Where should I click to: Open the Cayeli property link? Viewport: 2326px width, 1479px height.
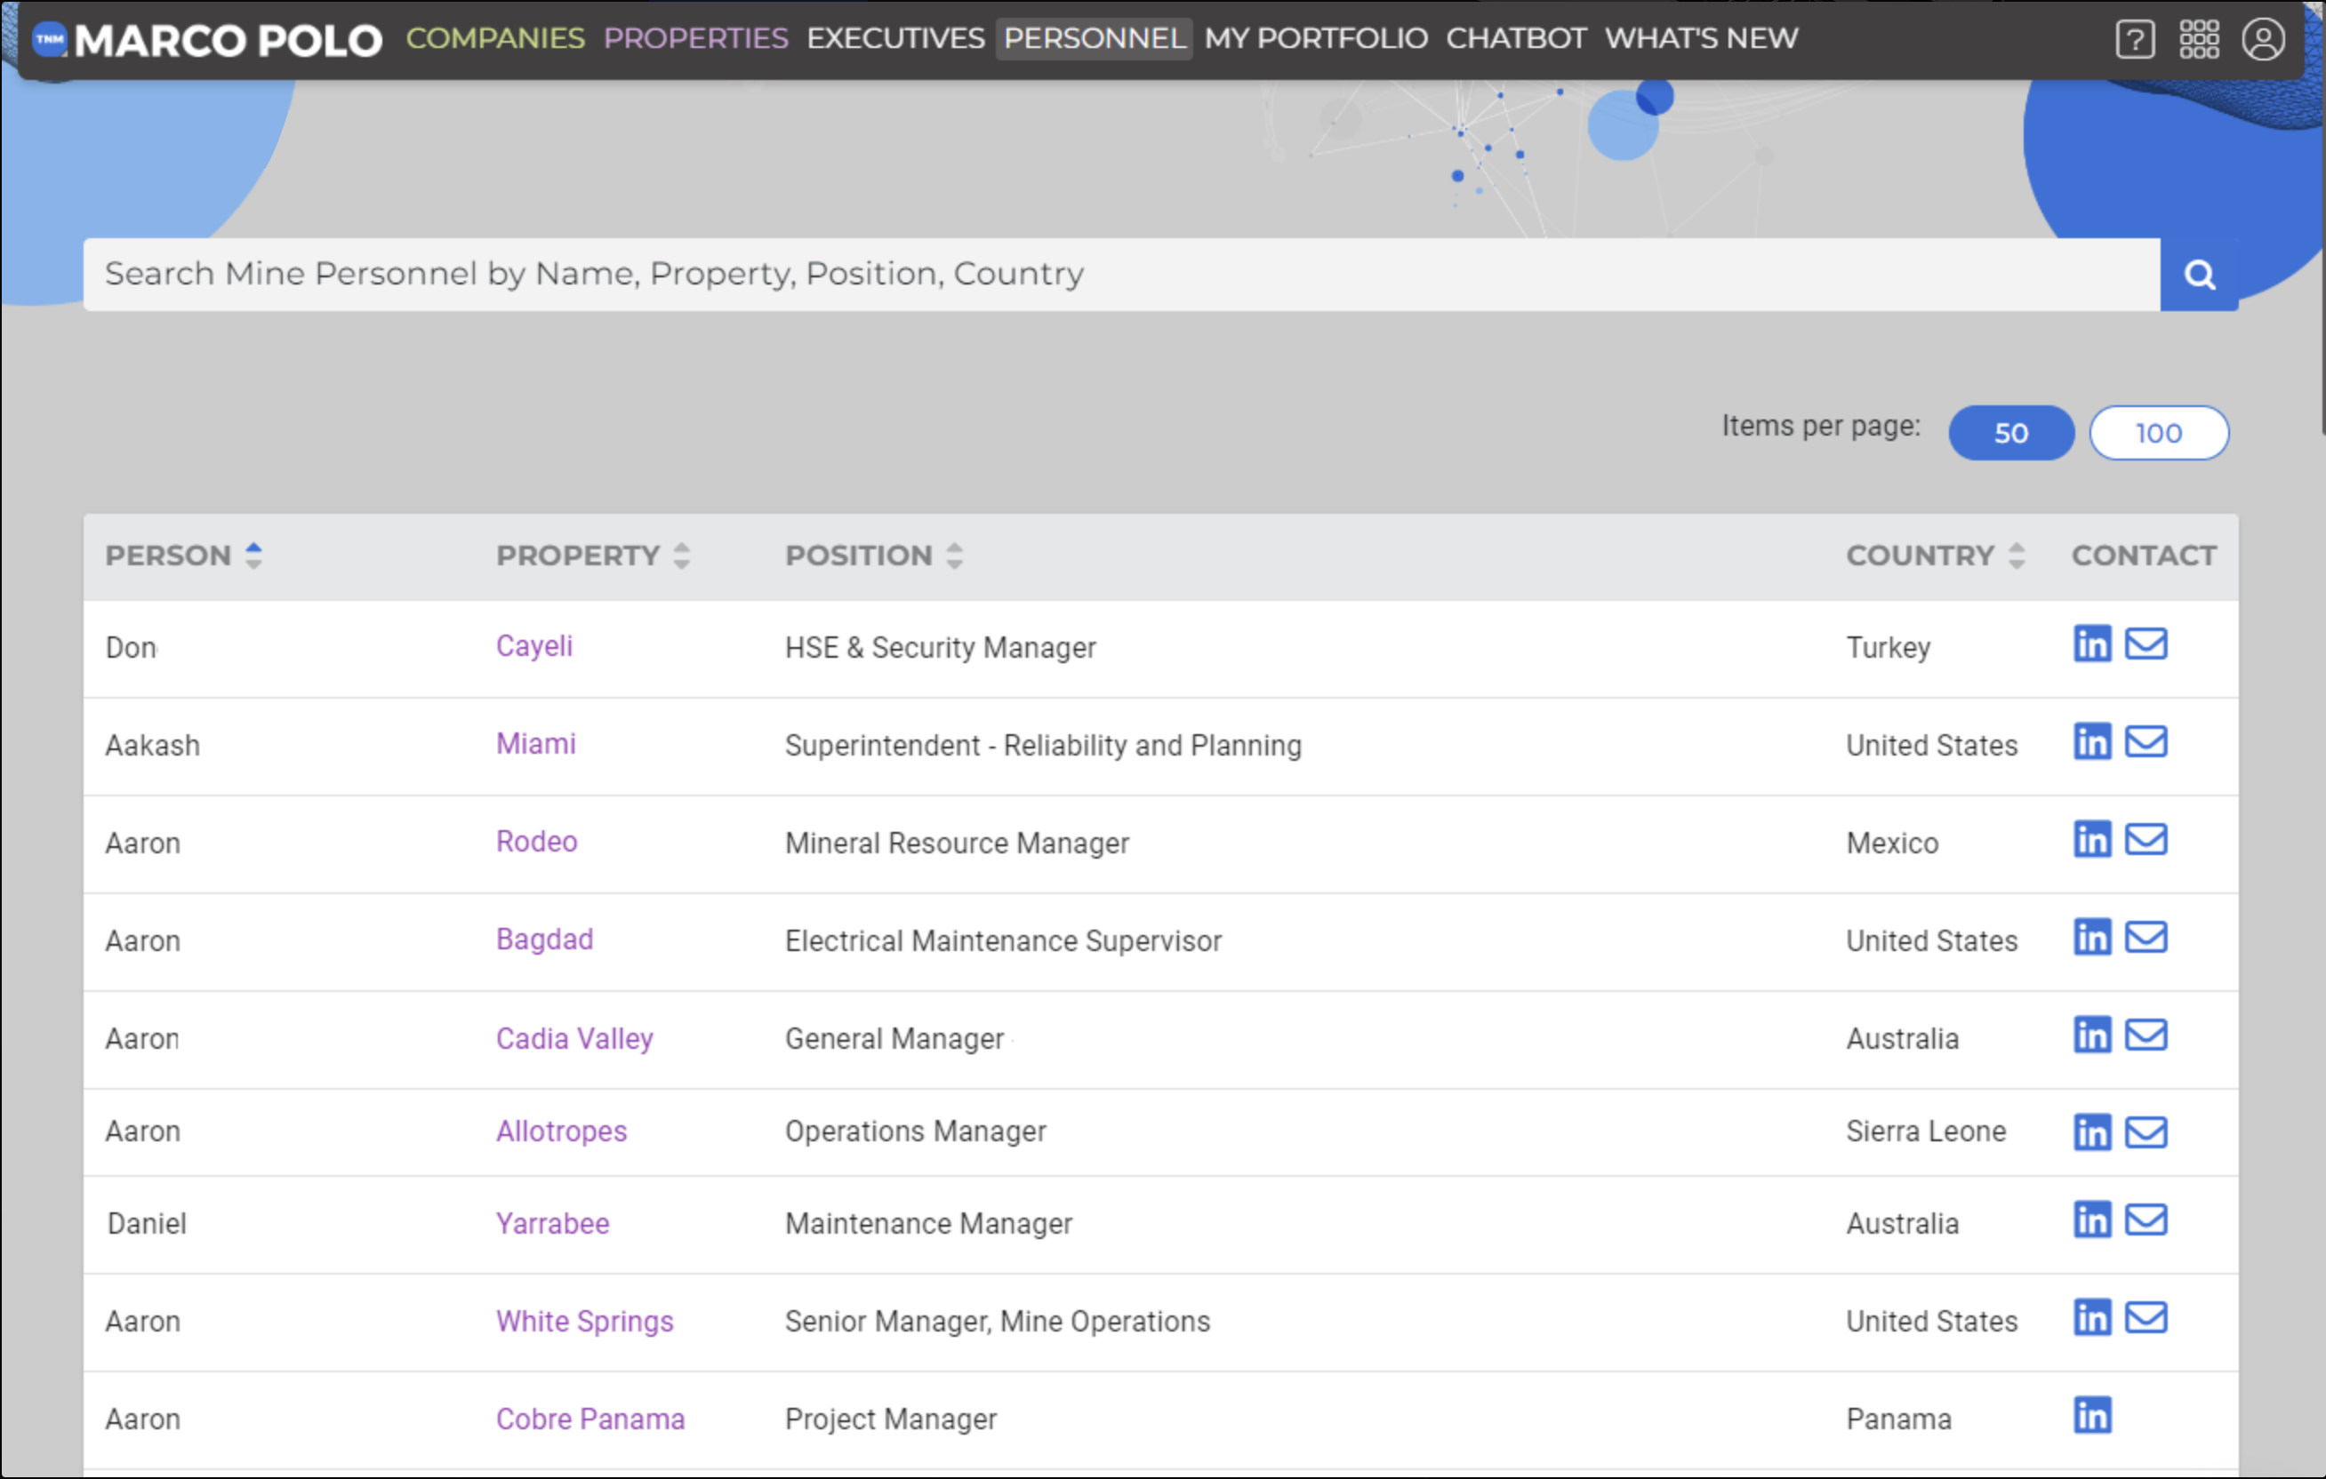pyautogui.click(x=534, y=646)
